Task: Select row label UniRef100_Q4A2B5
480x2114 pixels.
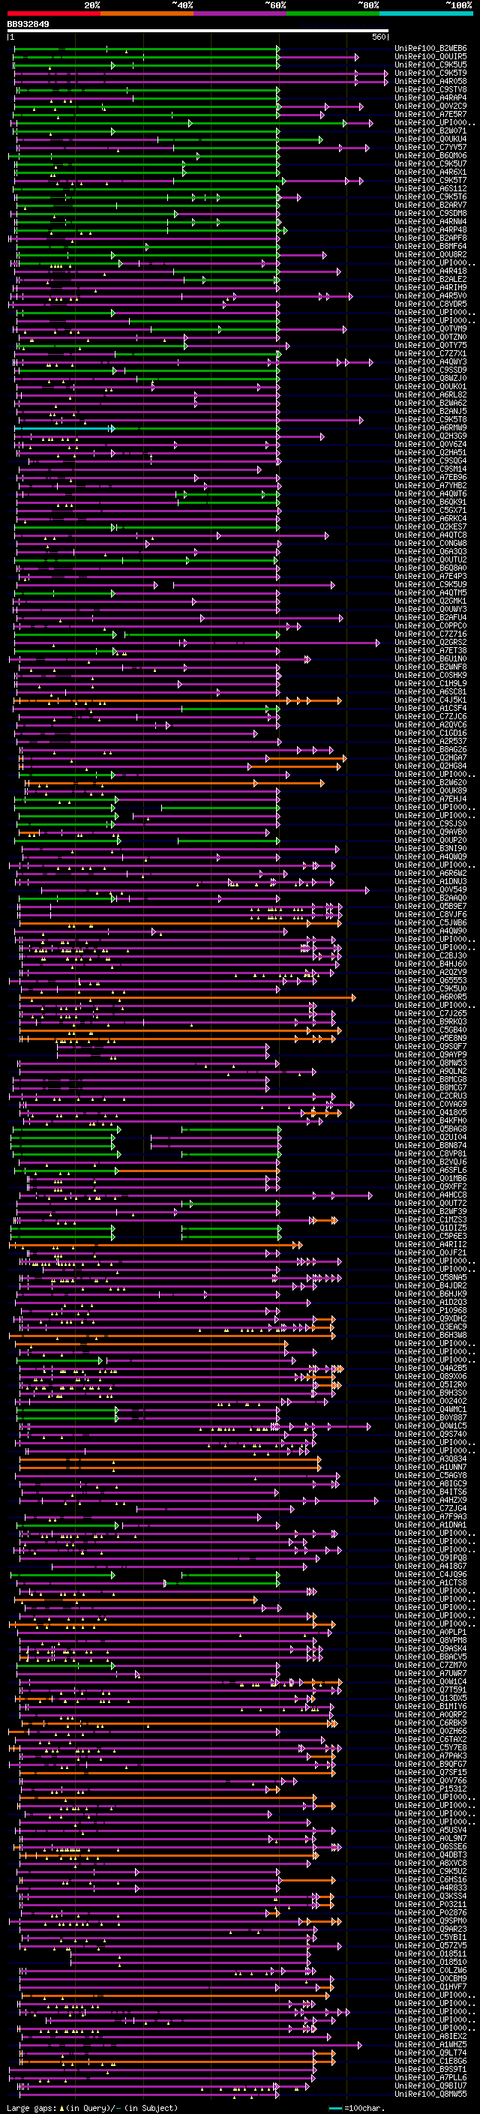Action: [x=430, y=1368]
